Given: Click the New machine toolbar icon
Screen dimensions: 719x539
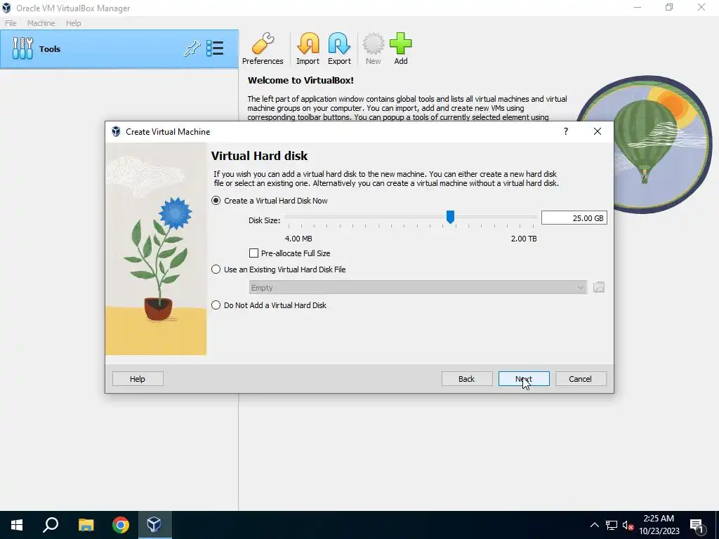Looking at the screenshot, I should tap(374, 49).
